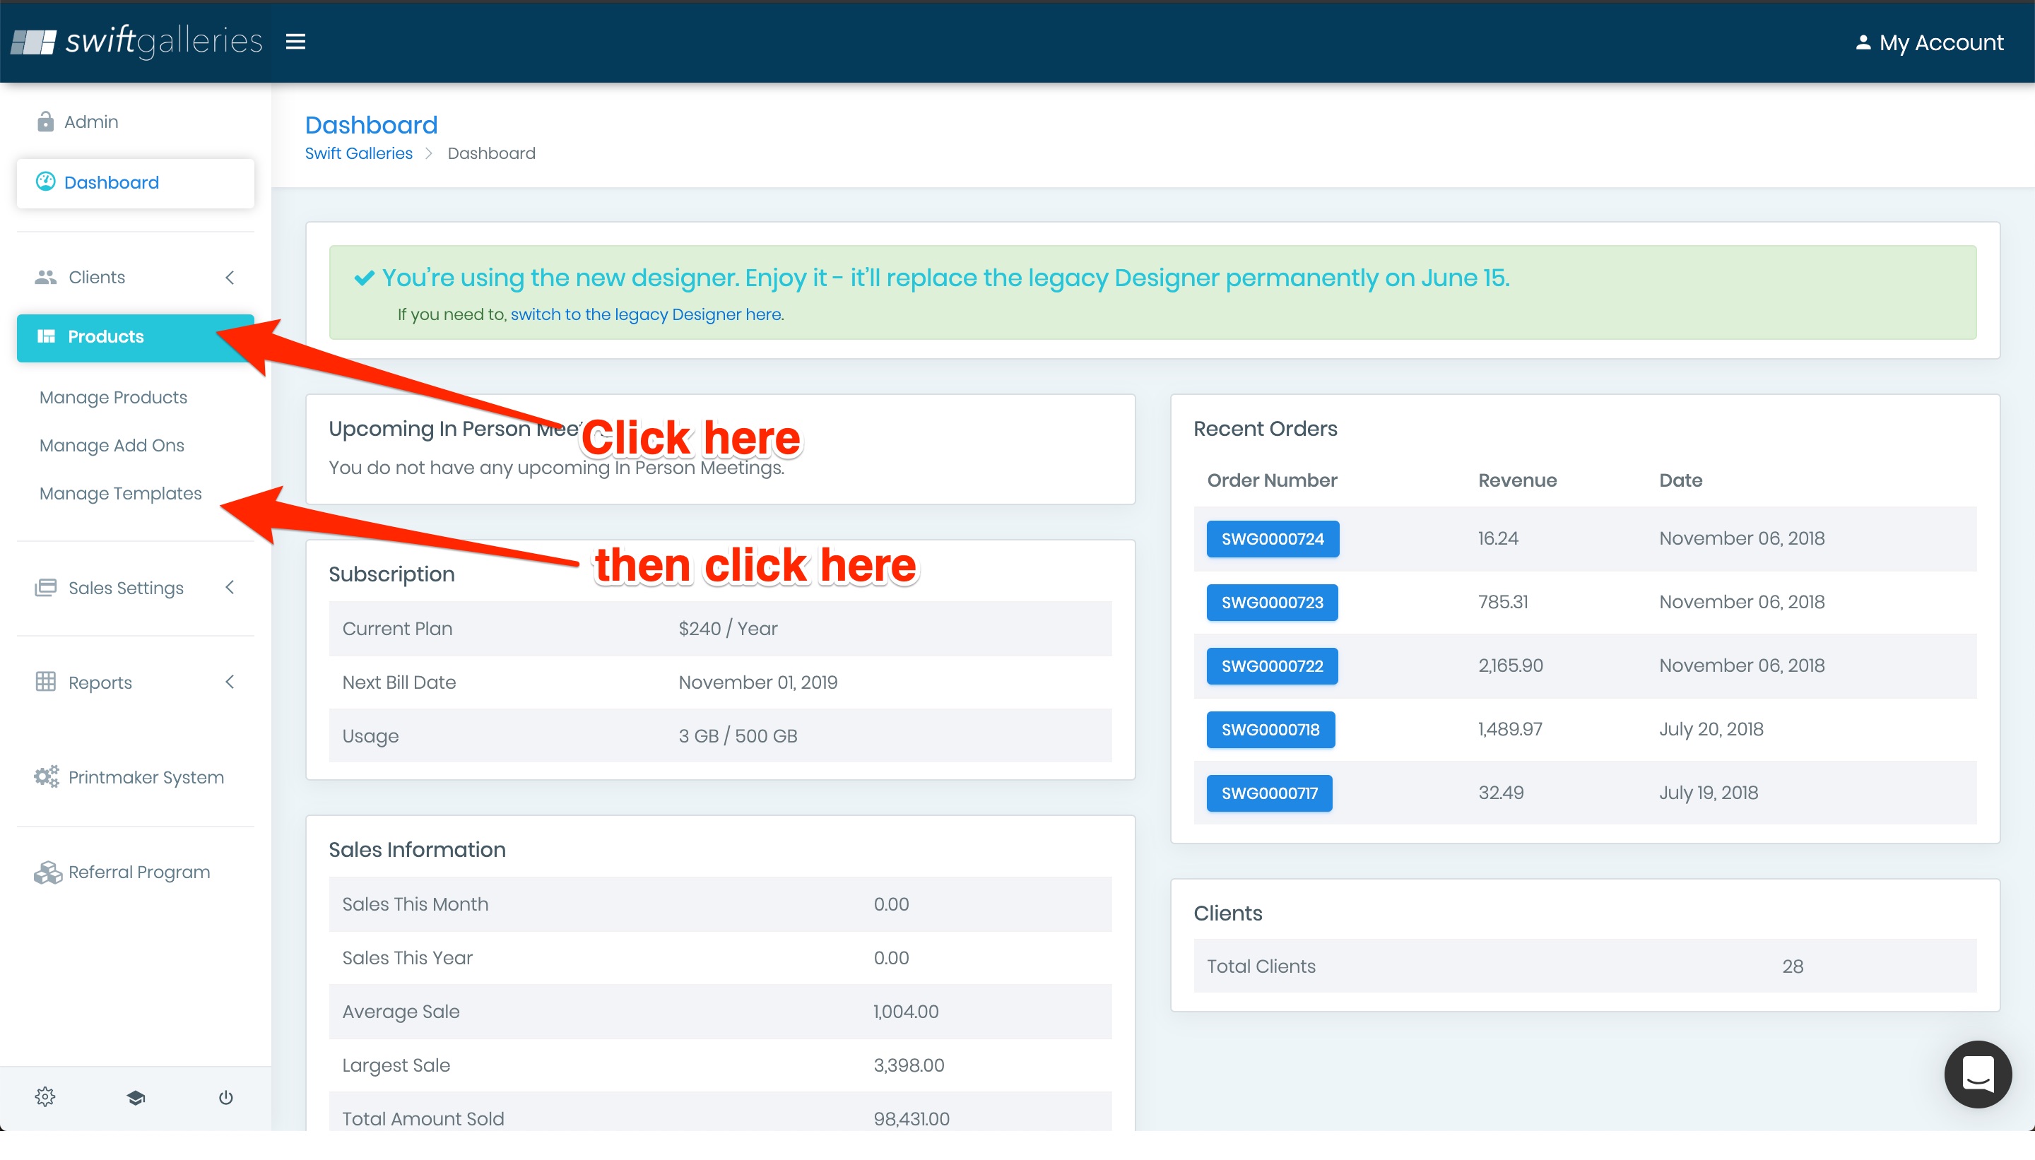This screenshot has width=2035, height=1160.
Task: Select the Products menu item
Action: [x=136, y=337]
